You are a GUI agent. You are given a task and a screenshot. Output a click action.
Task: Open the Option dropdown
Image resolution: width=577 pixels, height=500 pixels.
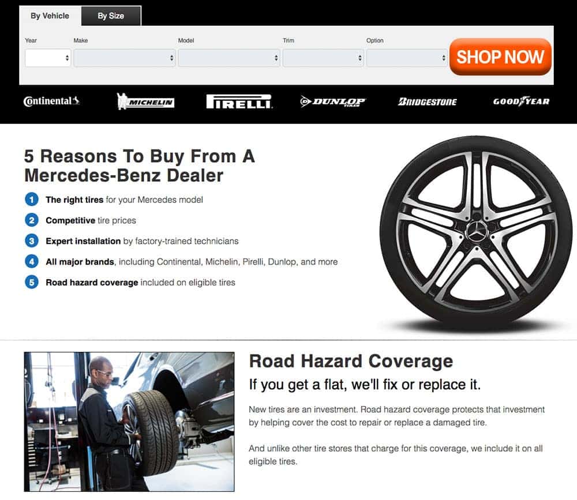407,58
